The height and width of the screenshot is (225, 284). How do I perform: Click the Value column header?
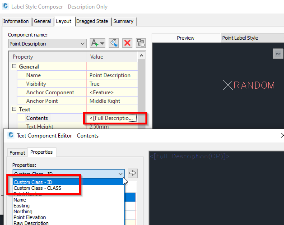(112, 57)
